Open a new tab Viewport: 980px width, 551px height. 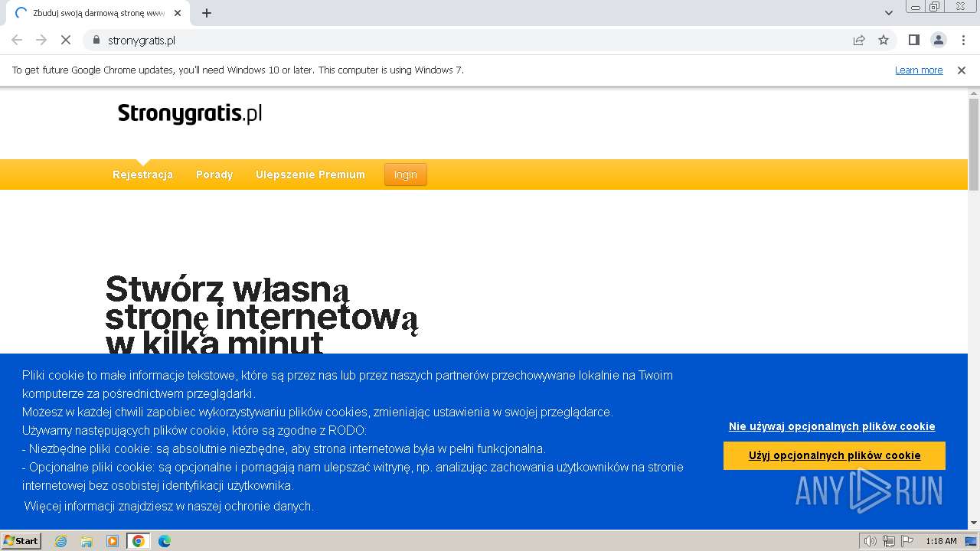[x=207, y=13]
